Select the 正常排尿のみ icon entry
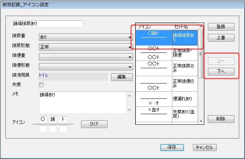Image resolution: width=245 pixels, height=159 pixels. pyautogui.click(x=167, y=68)
